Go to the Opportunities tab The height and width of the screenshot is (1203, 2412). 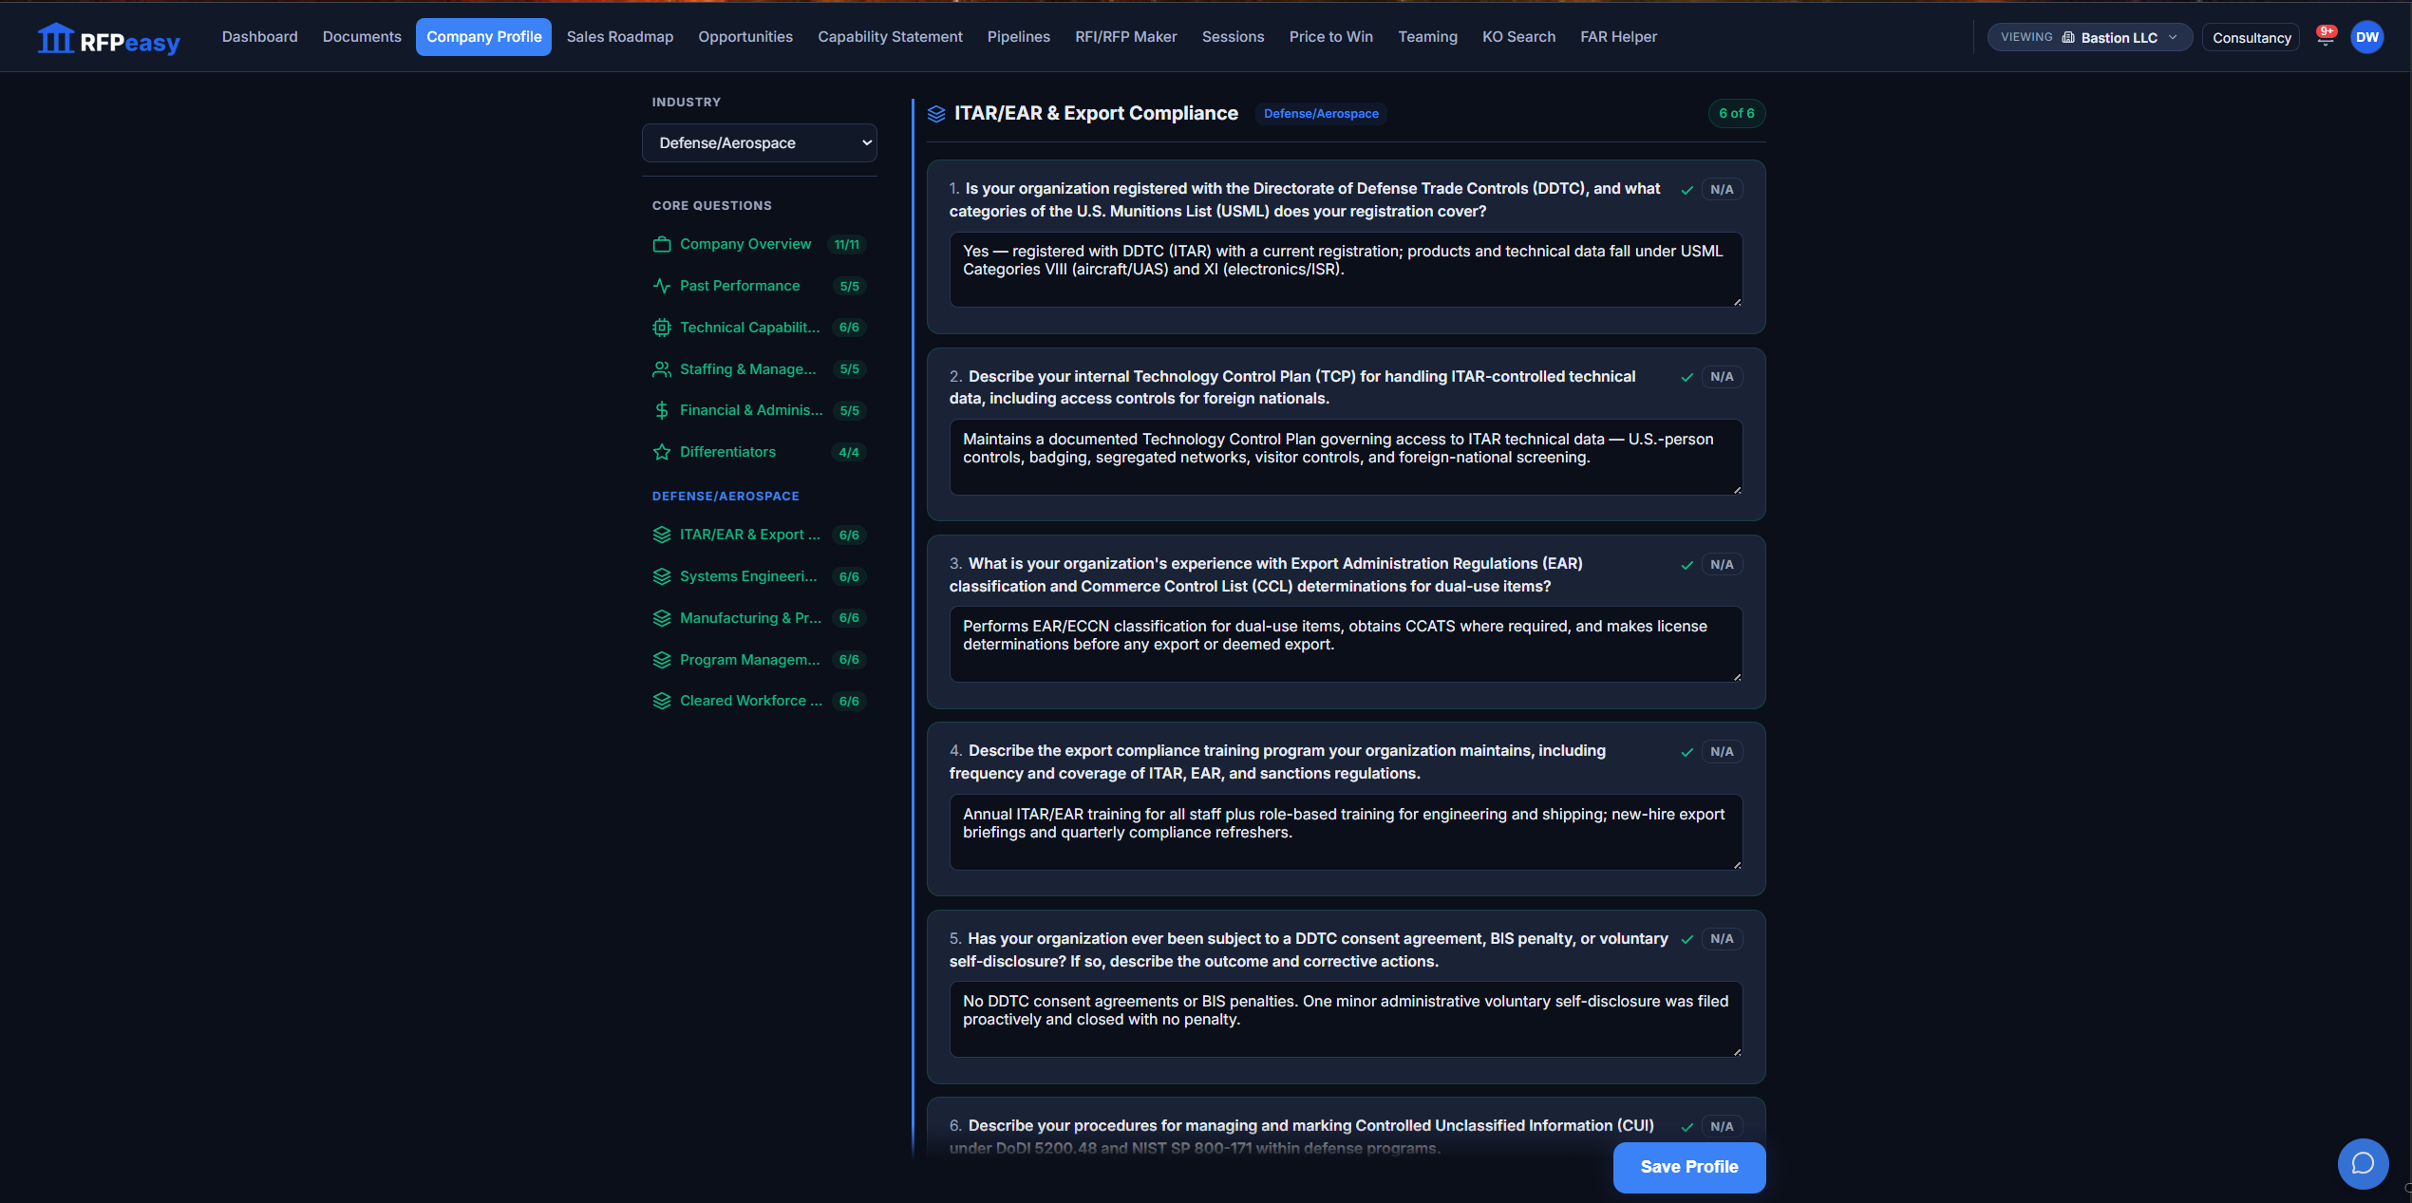coord(745,37)
